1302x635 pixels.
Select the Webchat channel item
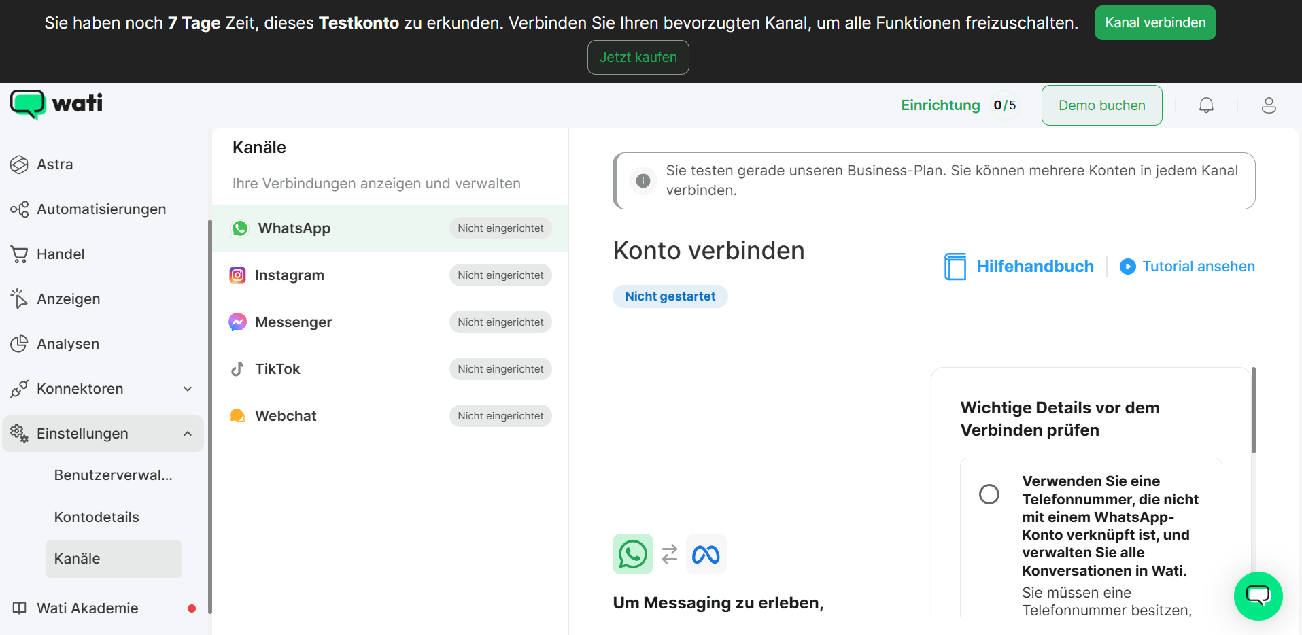click(390, 416)
